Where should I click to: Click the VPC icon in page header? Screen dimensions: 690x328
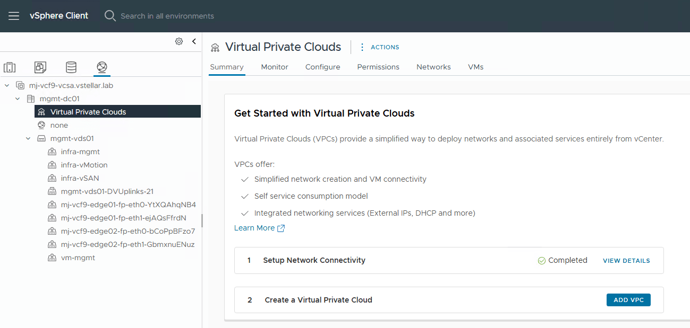215,47
